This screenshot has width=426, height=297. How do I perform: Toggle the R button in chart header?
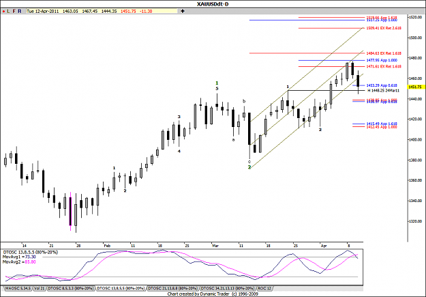[x=19, y=11]
